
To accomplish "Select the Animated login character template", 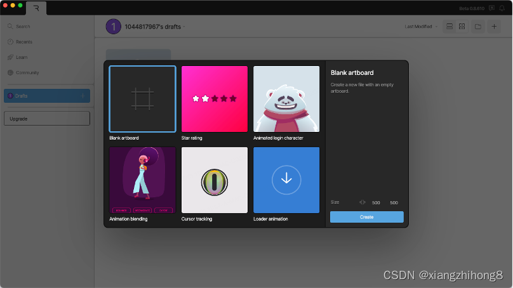I will pos(286,99).
